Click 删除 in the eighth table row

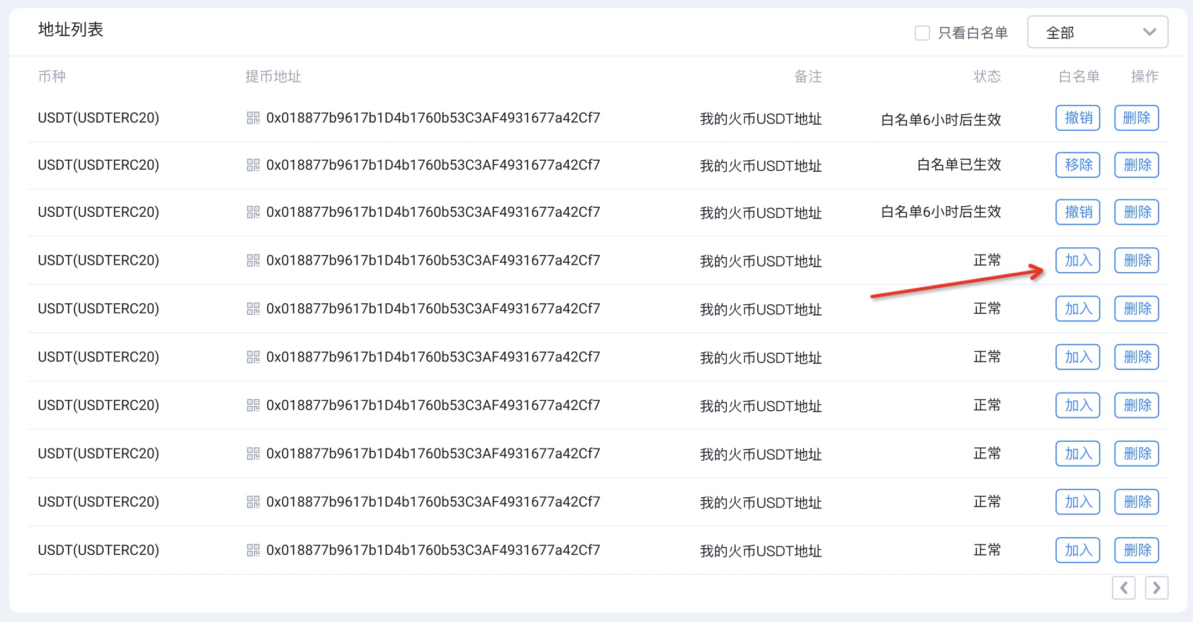coord(1136,453)
